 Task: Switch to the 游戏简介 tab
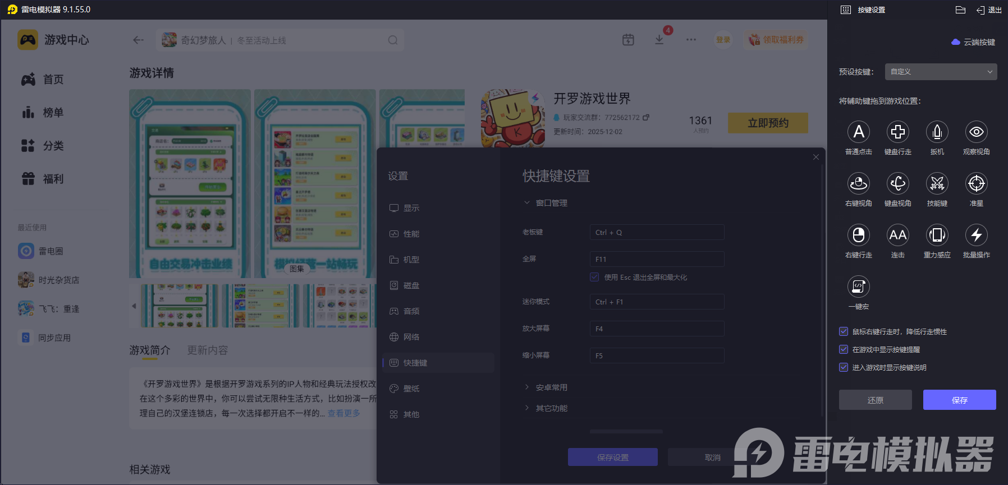[150, 350]
